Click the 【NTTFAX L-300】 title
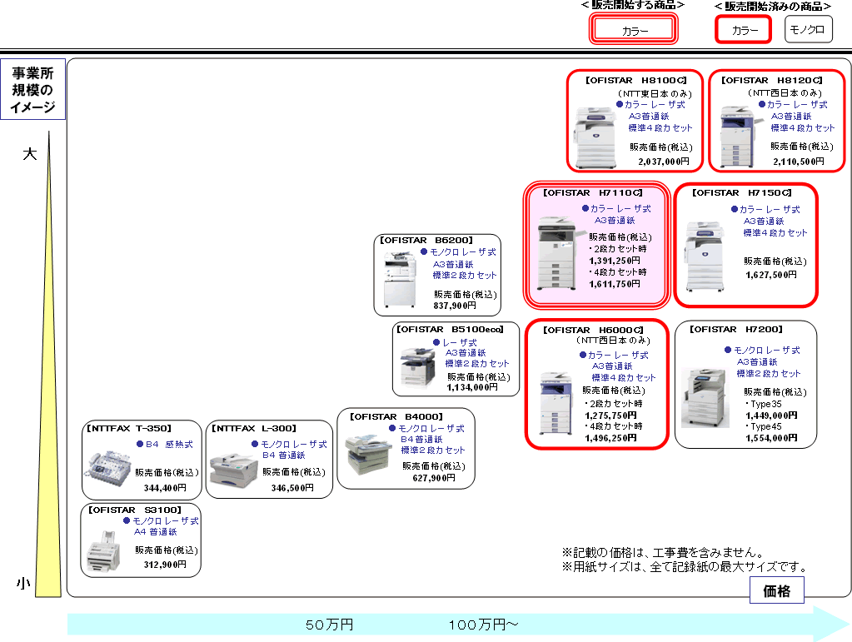 coord(254,429)
